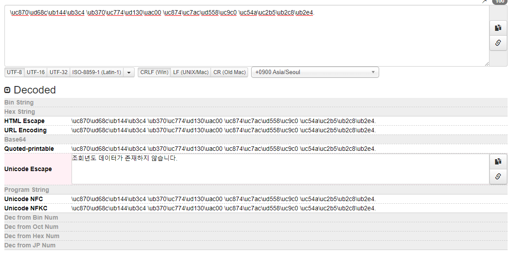Select the Unicode NFC row label
Image resolution: width=512 pixels, height=254 pixels.
23,199
